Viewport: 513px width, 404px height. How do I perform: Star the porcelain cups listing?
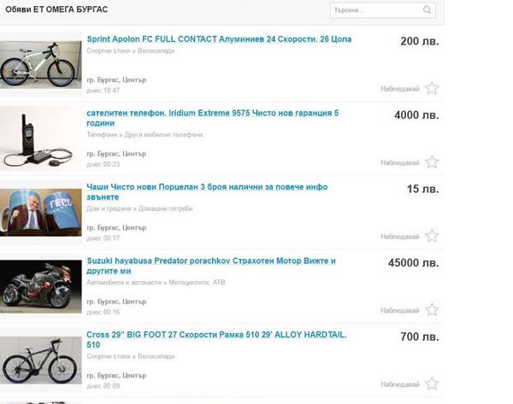click(x=432, y=236)
